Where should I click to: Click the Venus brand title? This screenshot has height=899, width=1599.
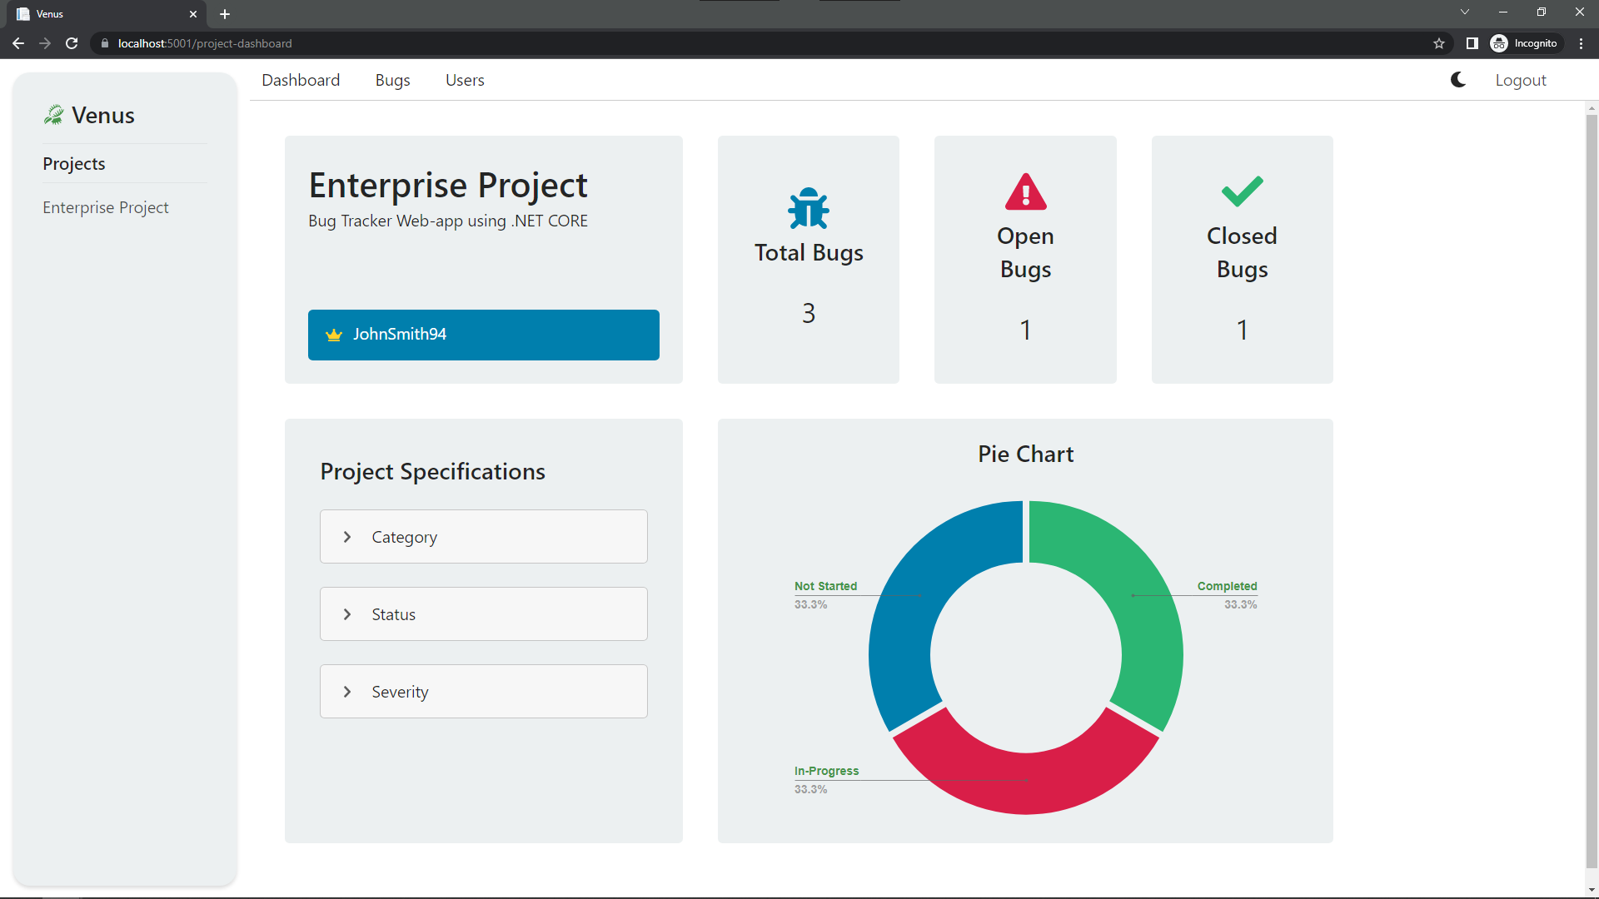click(103, 115)
